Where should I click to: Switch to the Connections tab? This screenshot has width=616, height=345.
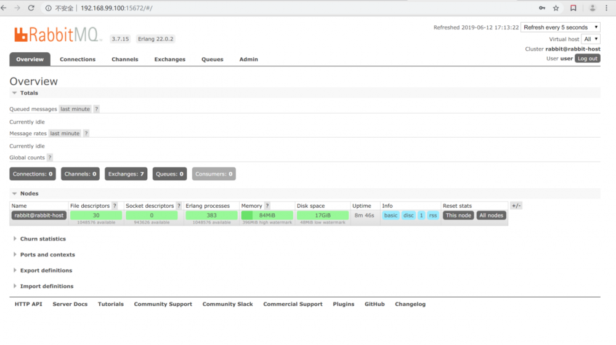[78, 59]
